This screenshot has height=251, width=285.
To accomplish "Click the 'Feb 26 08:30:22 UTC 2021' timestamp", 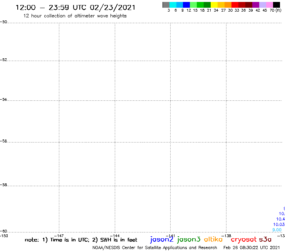I will tap(251, 248).
